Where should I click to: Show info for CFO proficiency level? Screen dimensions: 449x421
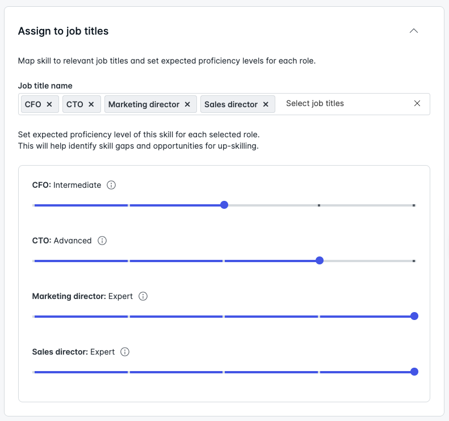111,185
